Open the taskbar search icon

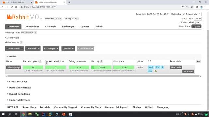point(10,114)
